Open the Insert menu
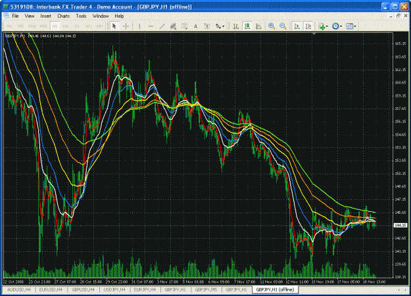This screenshot has width=411, height=296. tap(45, 16)
